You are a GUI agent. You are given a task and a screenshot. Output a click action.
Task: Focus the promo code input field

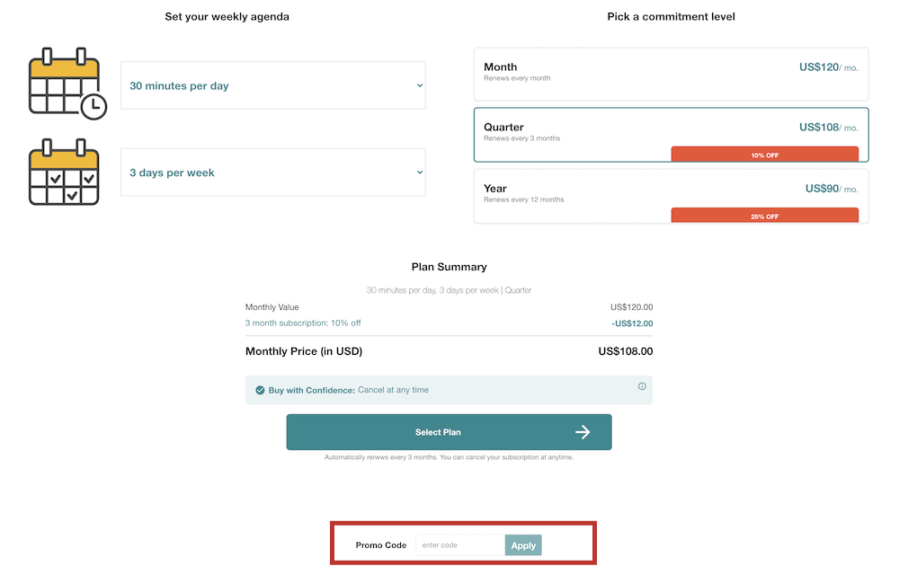(x=460, y=545)
